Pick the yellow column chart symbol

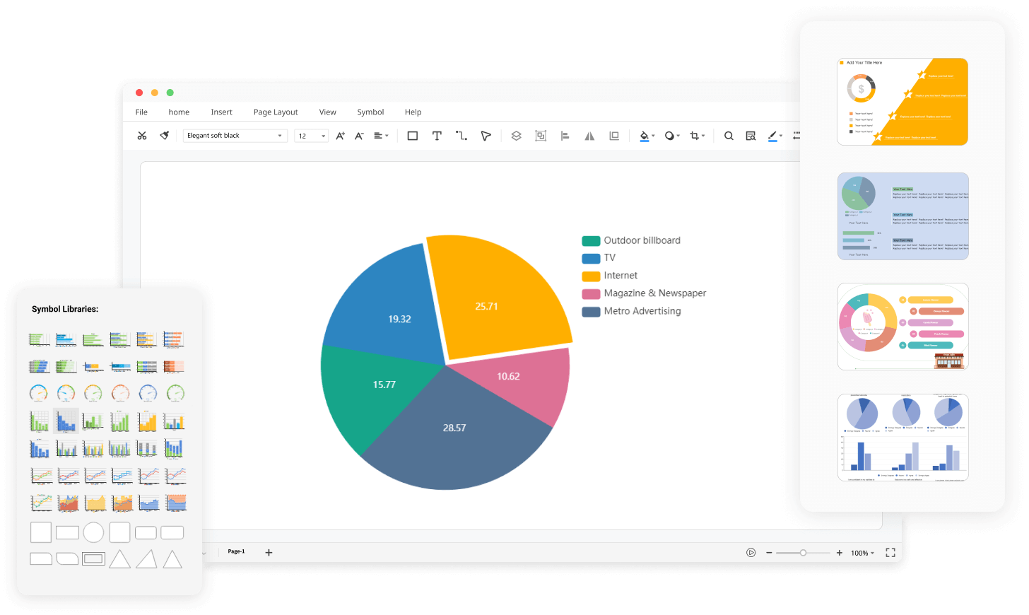147,421
